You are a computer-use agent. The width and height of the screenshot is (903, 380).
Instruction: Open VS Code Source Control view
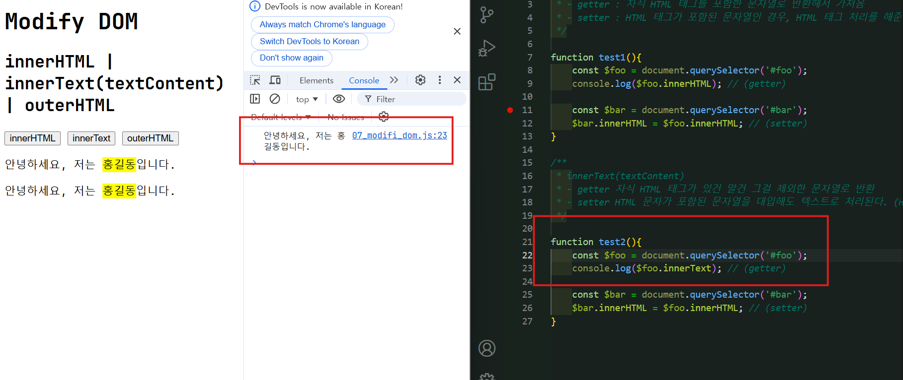point(487,15)
